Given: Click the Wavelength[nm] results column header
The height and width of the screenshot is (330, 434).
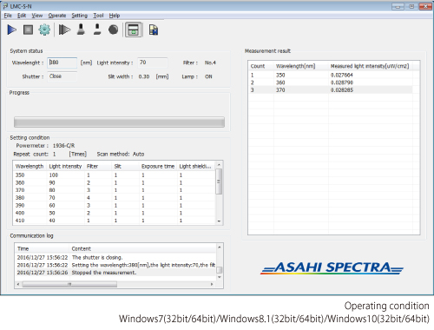Looking at the screenshot, I should pos(301,66).
